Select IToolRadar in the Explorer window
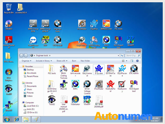This screenshot has height=124, width=165. pos(99,85)
